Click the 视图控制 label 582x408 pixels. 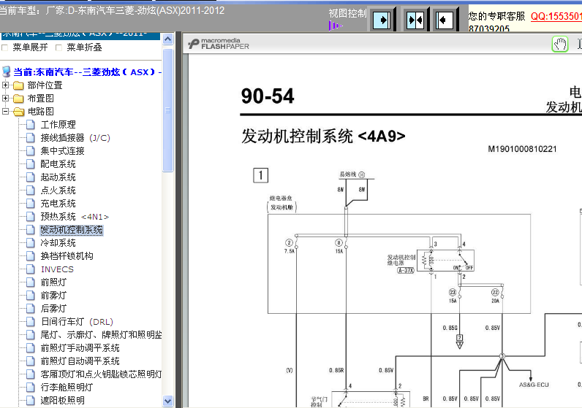click(347, 13)
